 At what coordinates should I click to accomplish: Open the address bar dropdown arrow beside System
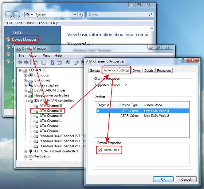pyautogui.click(x=75, y=15)
